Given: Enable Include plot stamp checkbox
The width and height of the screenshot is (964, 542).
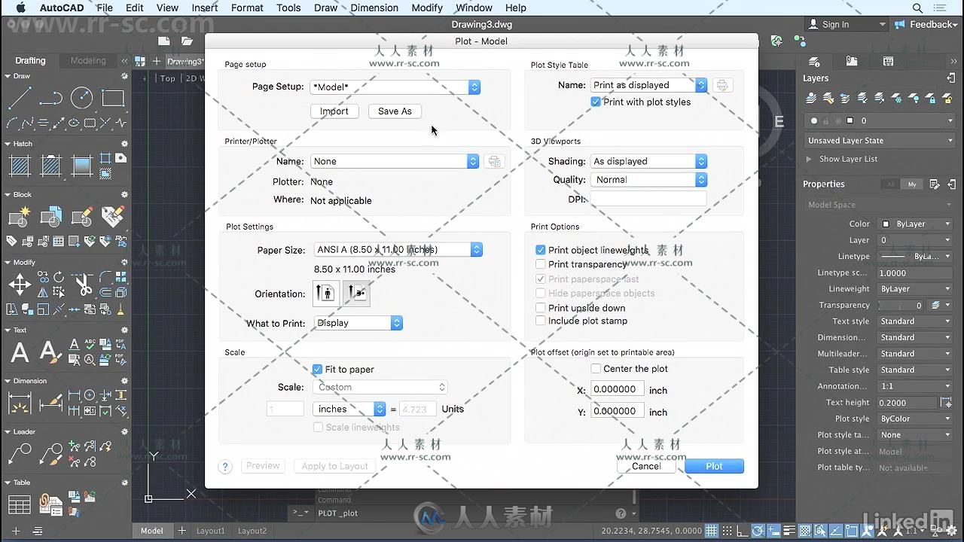Looking at the screenshot, I should click(x=540, y=321).
